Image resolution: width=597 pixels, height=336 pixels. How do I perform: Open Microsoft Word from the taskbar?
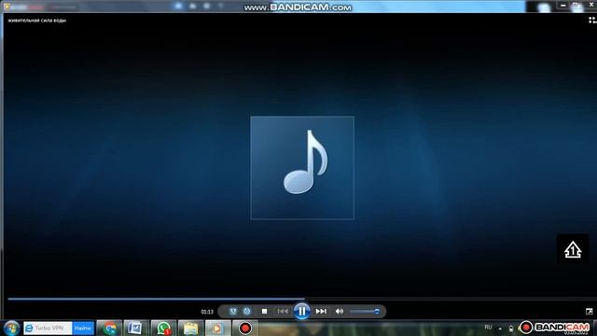click(x=135, y=328)
